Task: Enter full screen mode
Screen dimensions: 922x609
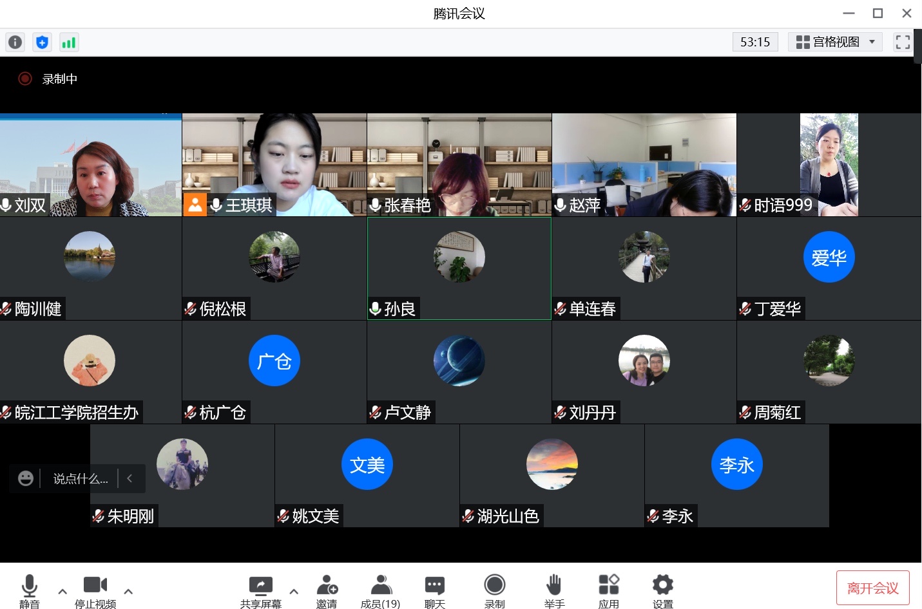Action: click(902, 42)
